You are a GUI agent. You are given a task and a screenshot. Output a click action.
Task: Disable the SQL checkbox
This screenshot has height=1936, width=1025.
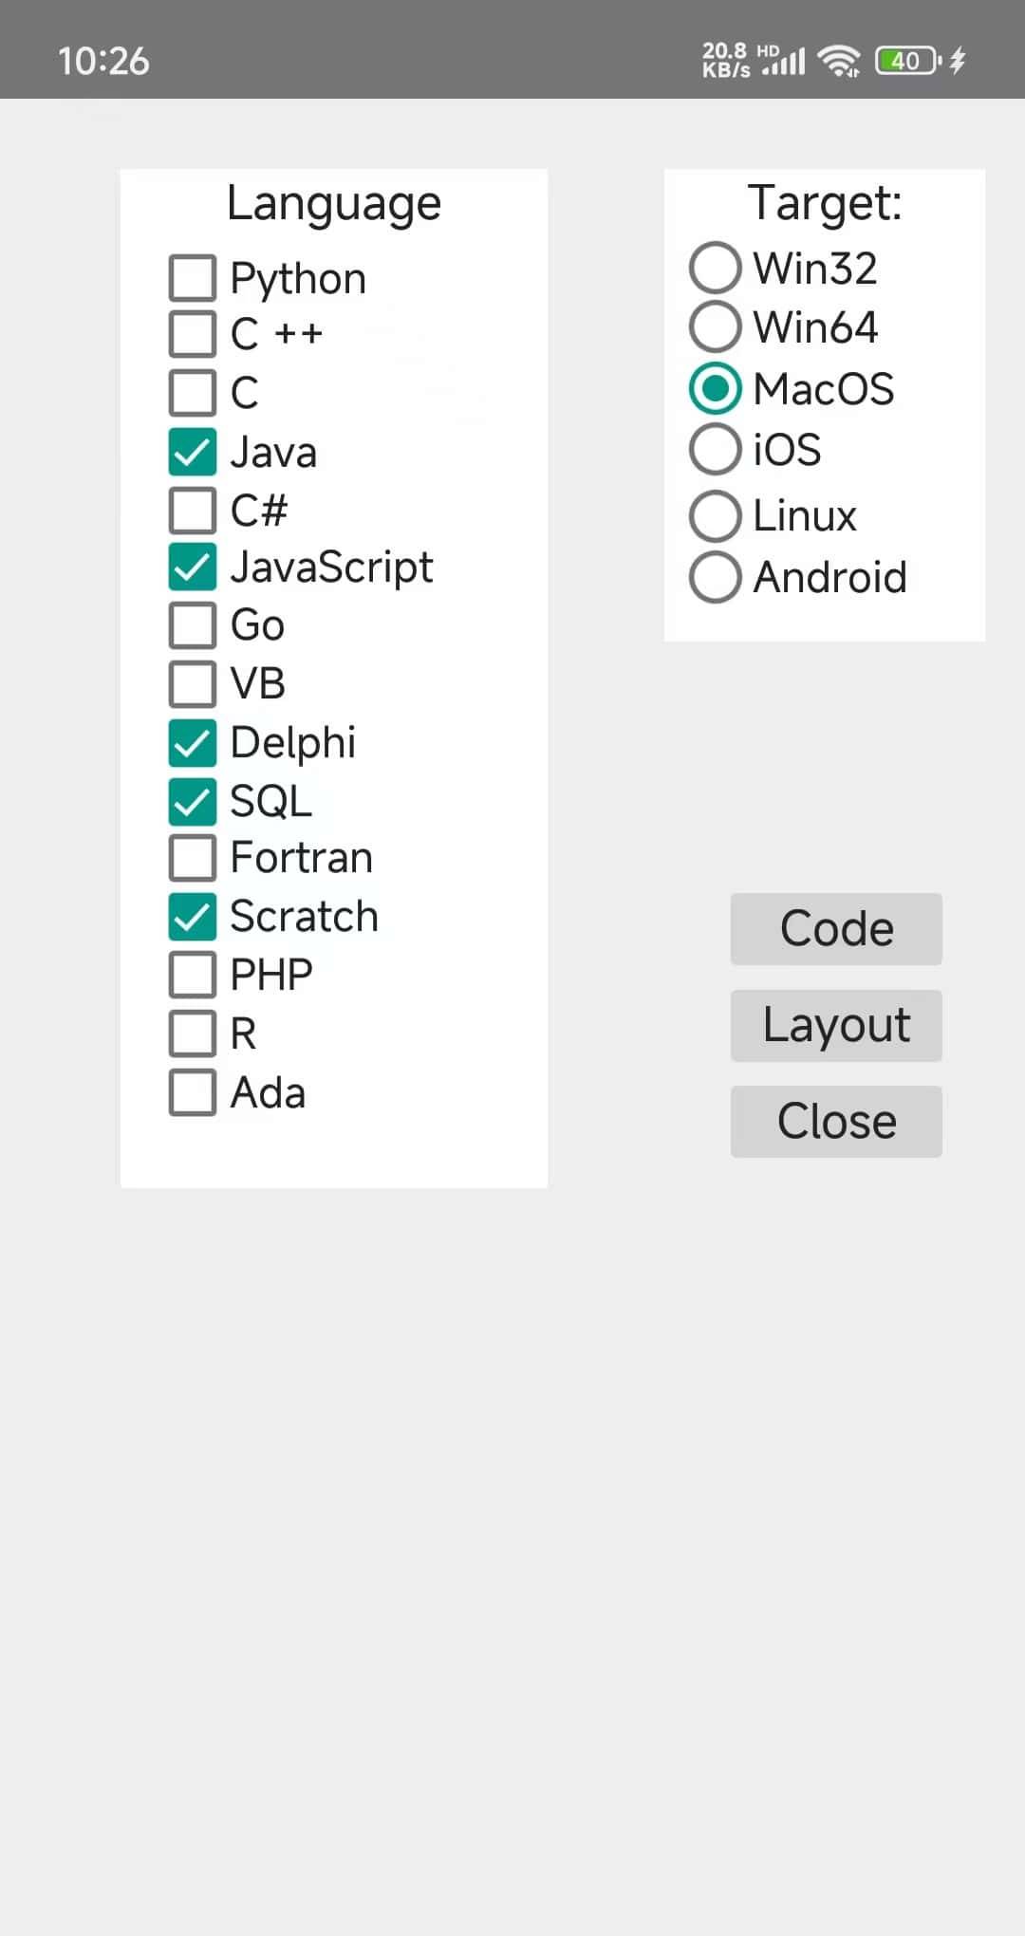(193, 801)
